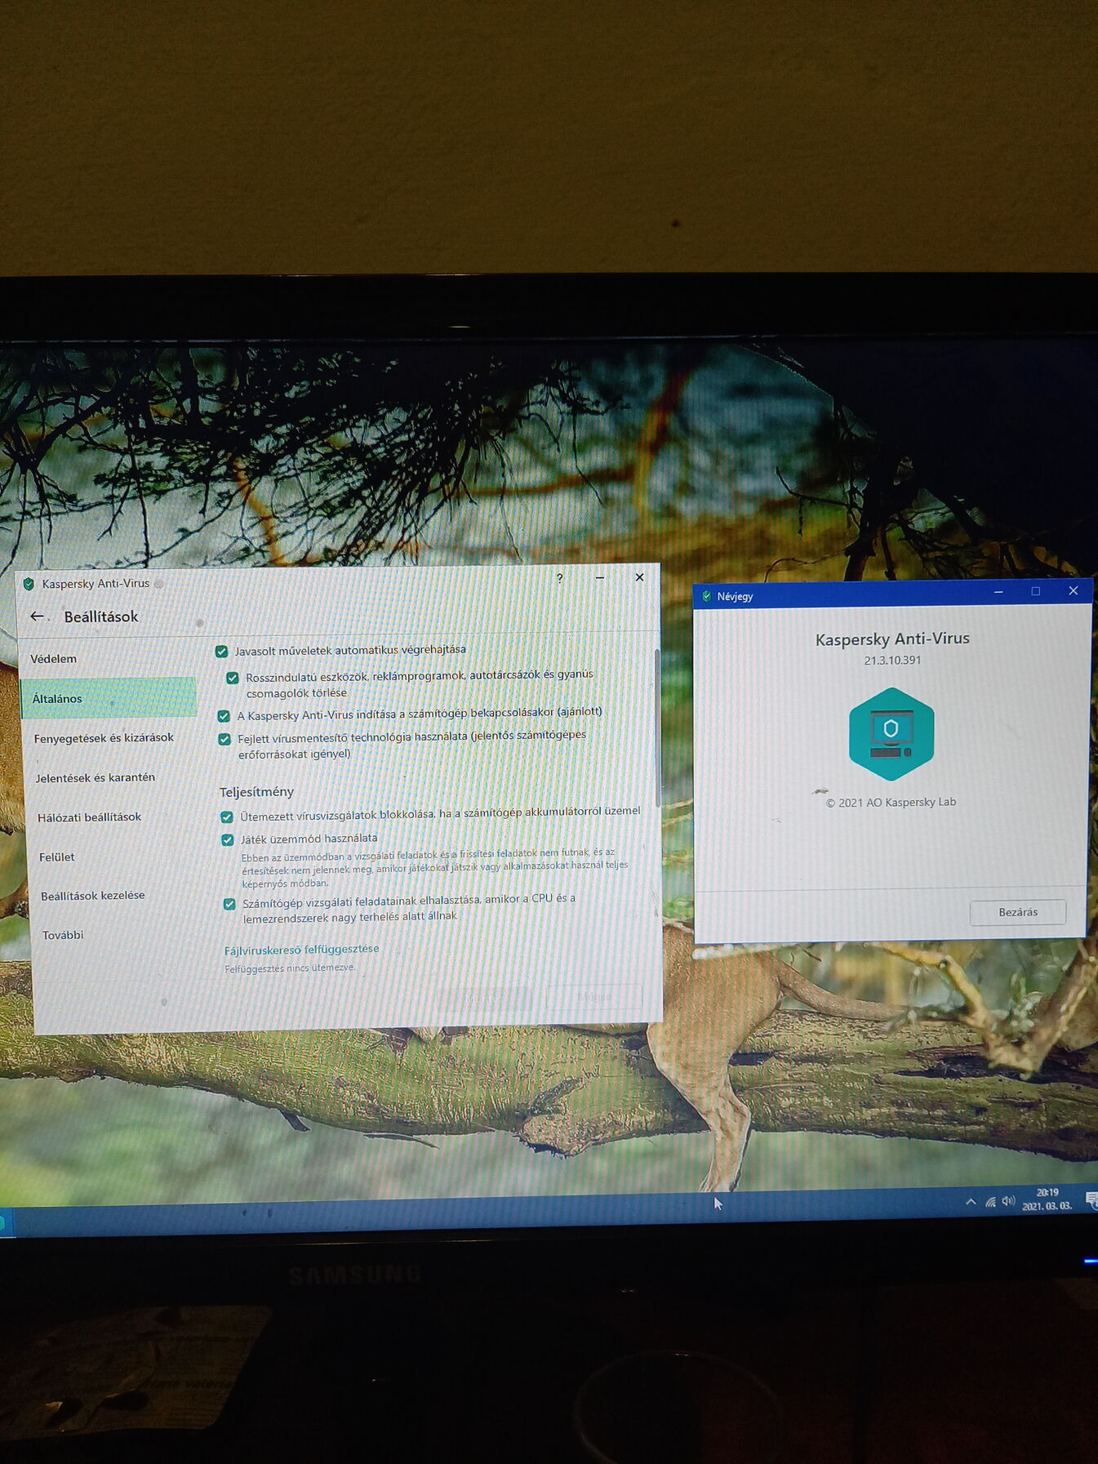This screenshot has width=1098, height=1464.
Task: Toggle Ütemezett vírusvizsgálatok blokkolása checkbox
Action: click(227, 817)
